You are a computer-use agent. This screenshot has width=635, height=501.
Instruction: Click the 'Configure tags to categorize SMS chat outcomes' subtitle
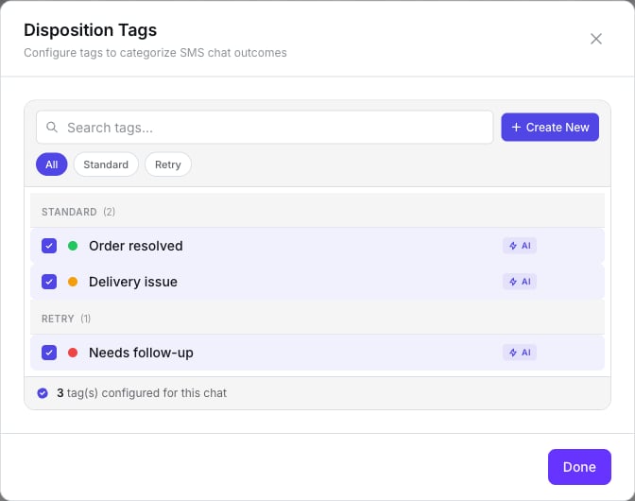[x=155, y=53]
